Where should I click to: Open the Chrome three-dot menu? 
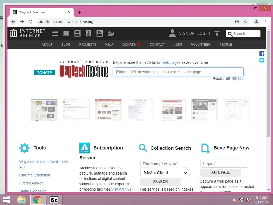tap(265, 22)
